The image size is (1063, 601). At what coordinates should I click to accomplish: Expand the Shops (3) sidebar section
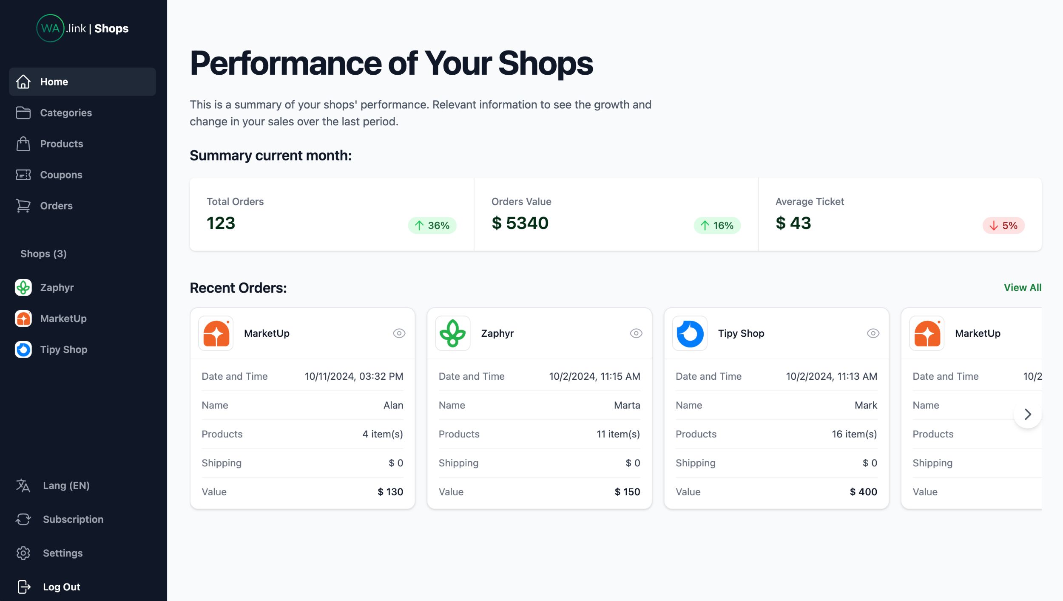pyautogui.click(x=43, y=254)
